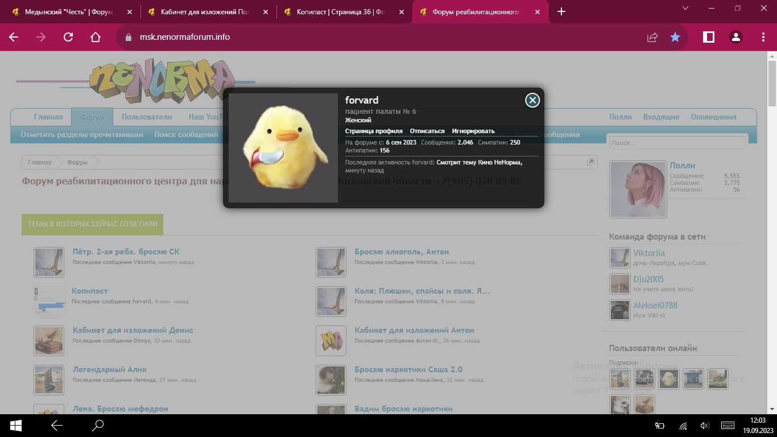The width and height of the screenshot is (777, 437).
Task: Bookmark page with the star icon
Action: pos(675,37)
